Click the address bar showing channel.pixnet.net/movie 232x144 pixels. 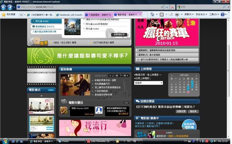coord(89,7)
